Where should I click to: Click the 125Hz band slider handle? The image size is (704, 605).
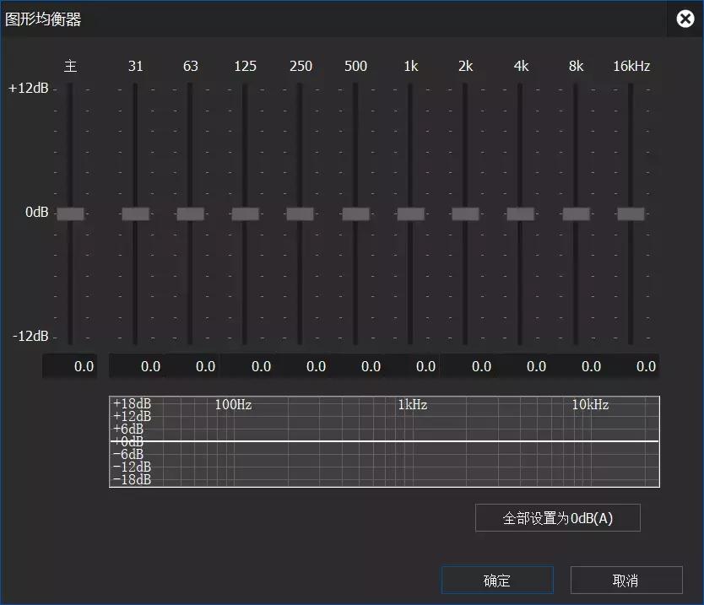[245, 213]
